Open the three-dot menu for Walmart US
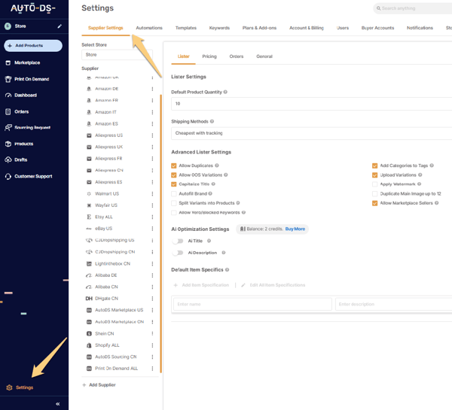Image resolution: width=452 pixels, height=410 pixels. pyautogui.click(x=152, y=194)
